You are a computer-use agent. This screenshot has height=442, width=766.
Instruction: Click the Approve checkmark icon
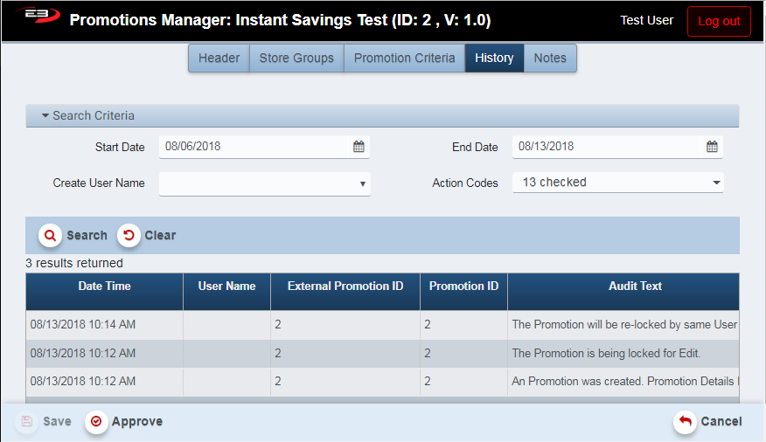96,422
